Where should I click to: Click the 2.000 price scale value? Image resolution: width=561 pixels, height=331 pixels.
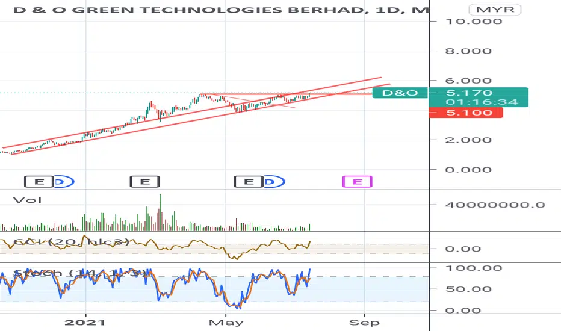coord(468,140)
